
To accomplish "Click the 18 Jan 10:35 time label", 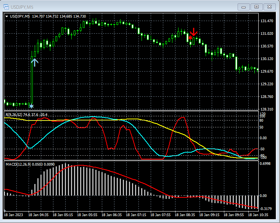I will point(259,215).
